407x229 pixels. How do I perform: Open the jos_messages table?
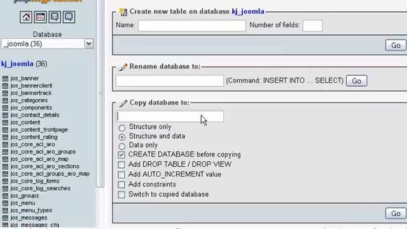pyautogui.click(x=29, y=218)
